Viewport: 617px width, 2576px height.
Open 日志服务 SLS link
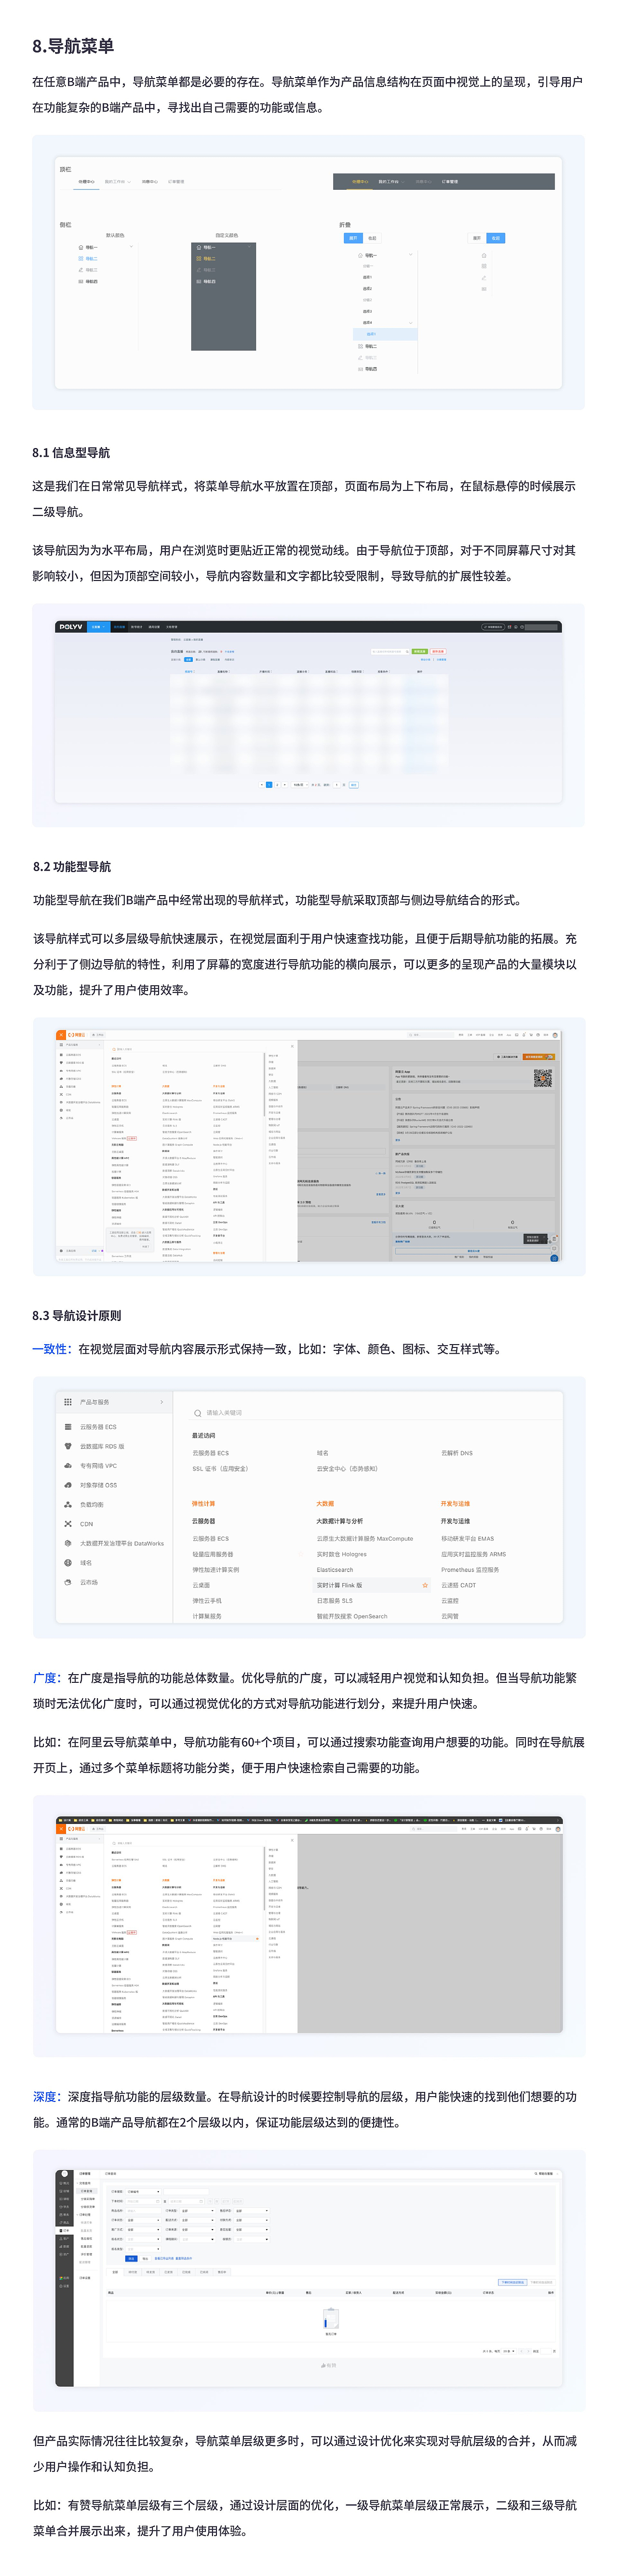pyautogui.click(x=334, y=1600)
